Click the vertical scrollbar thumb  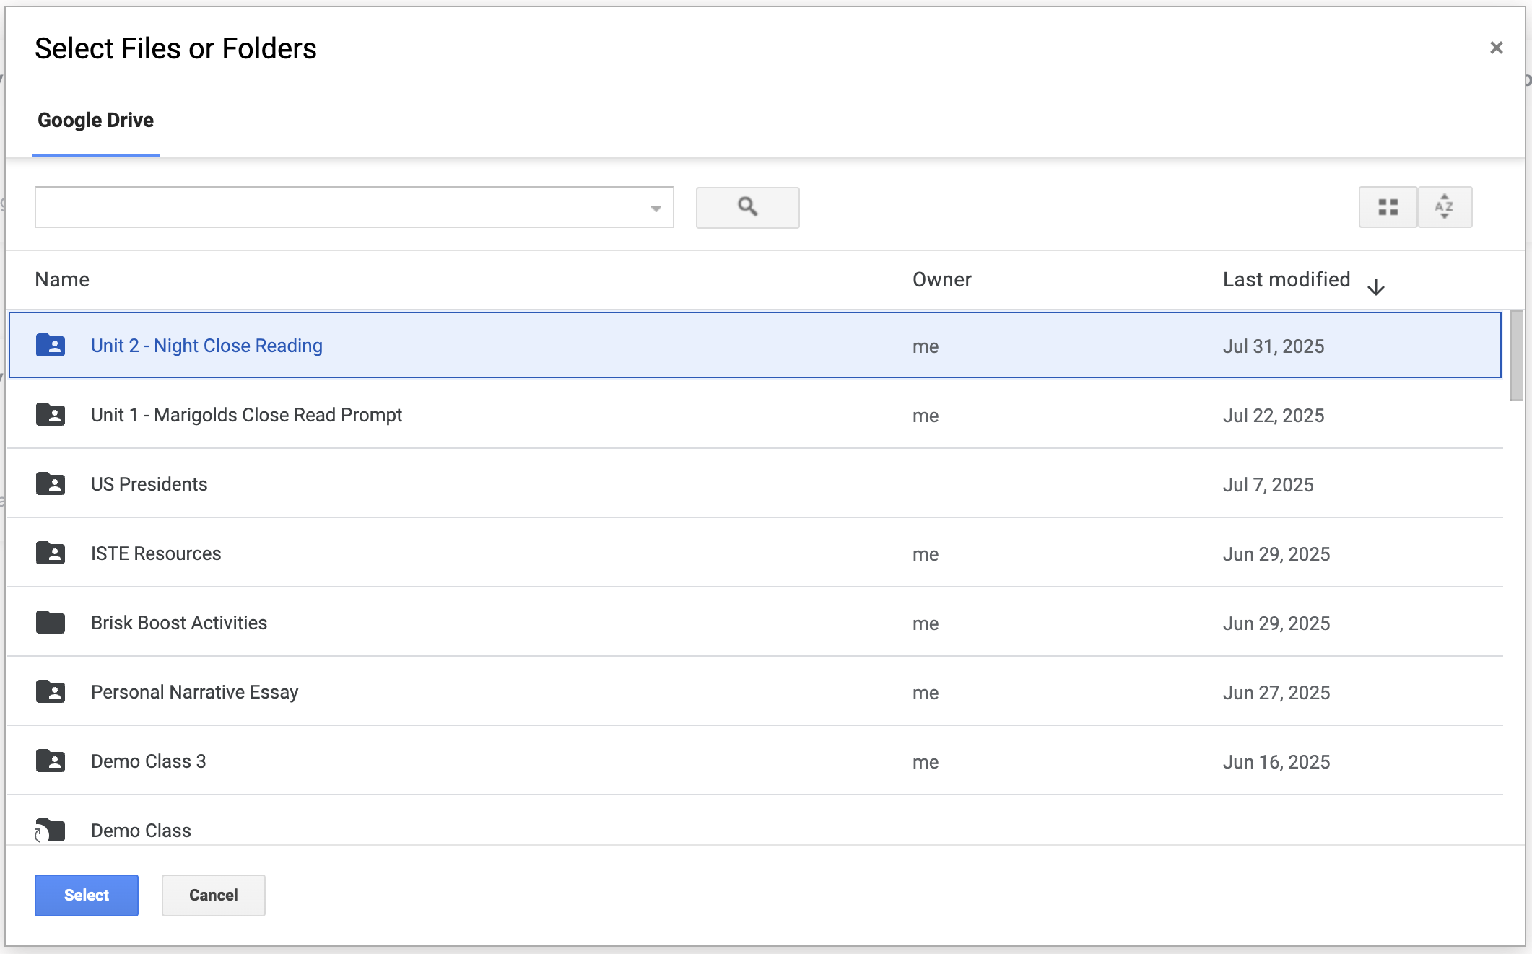tap(1516, 355)
